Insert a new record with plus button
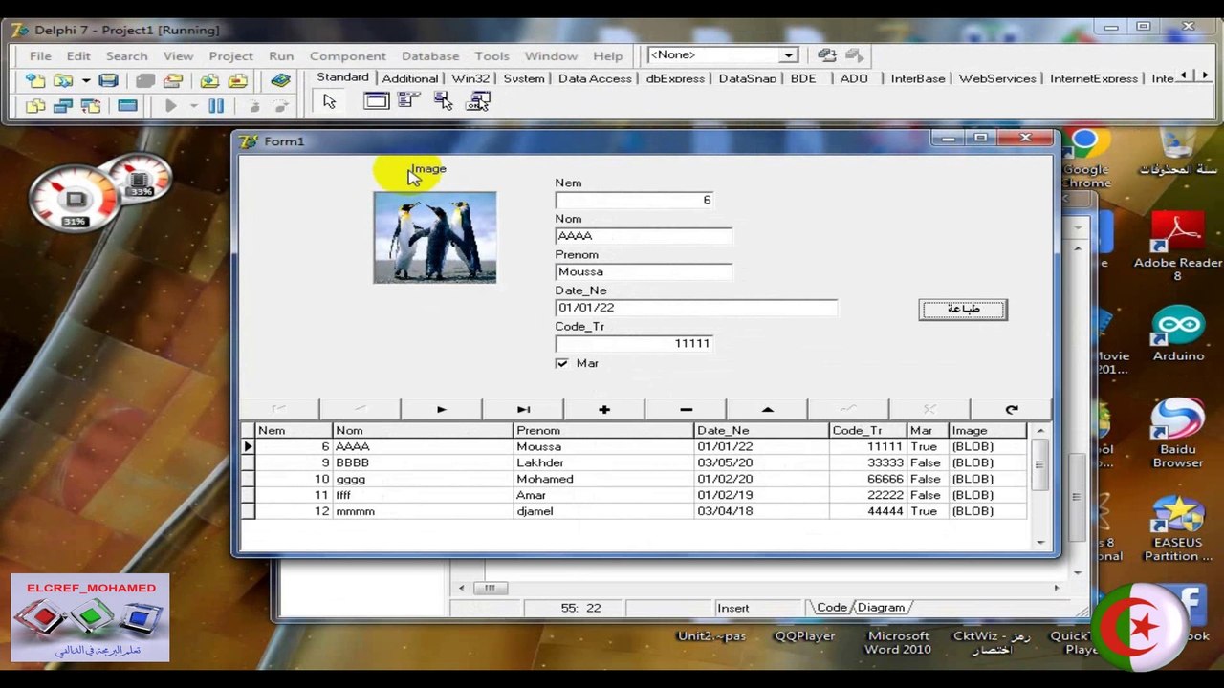Viewport: 1224px width, 688px height. pyautogui.click(x=604, y=410)
